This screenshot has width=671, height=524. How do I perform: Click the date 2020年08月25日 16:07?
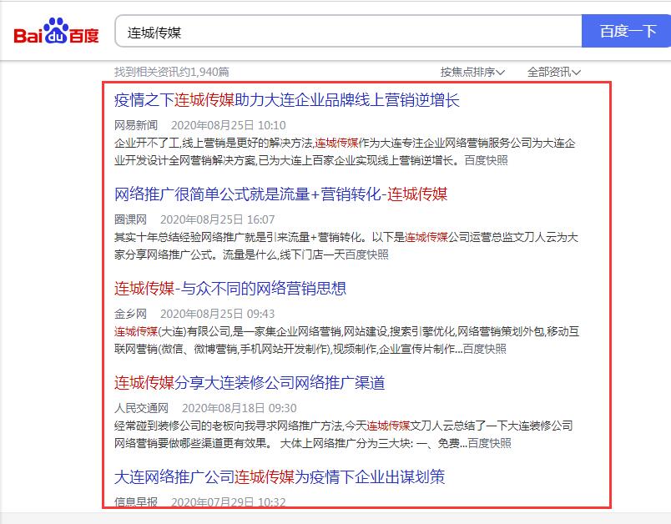click(217, 219)
